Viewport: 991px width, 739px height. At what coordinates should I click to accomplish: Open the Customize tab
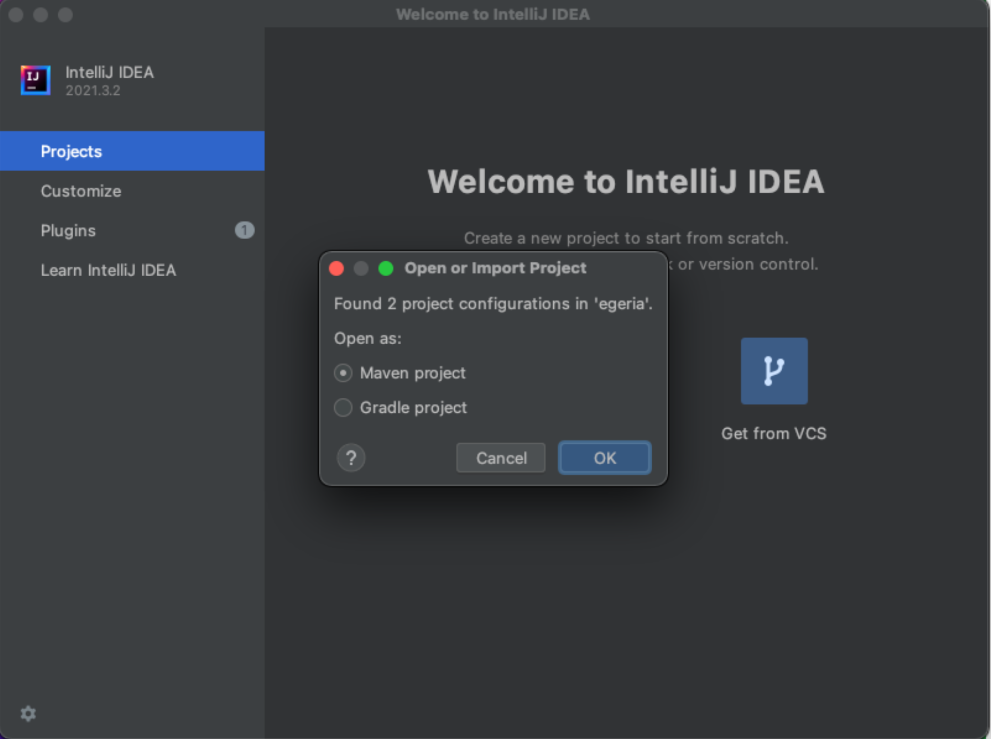[x=132, y=191]
